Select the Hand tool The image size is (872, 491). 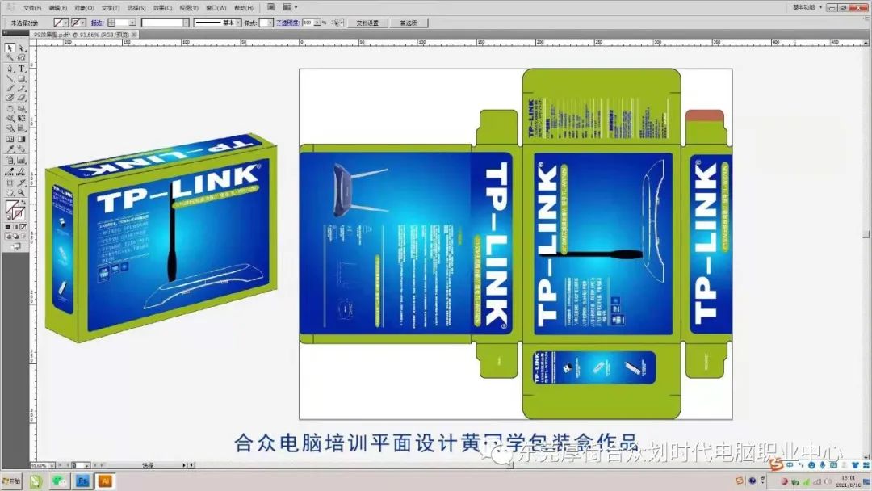pos(10,193)
